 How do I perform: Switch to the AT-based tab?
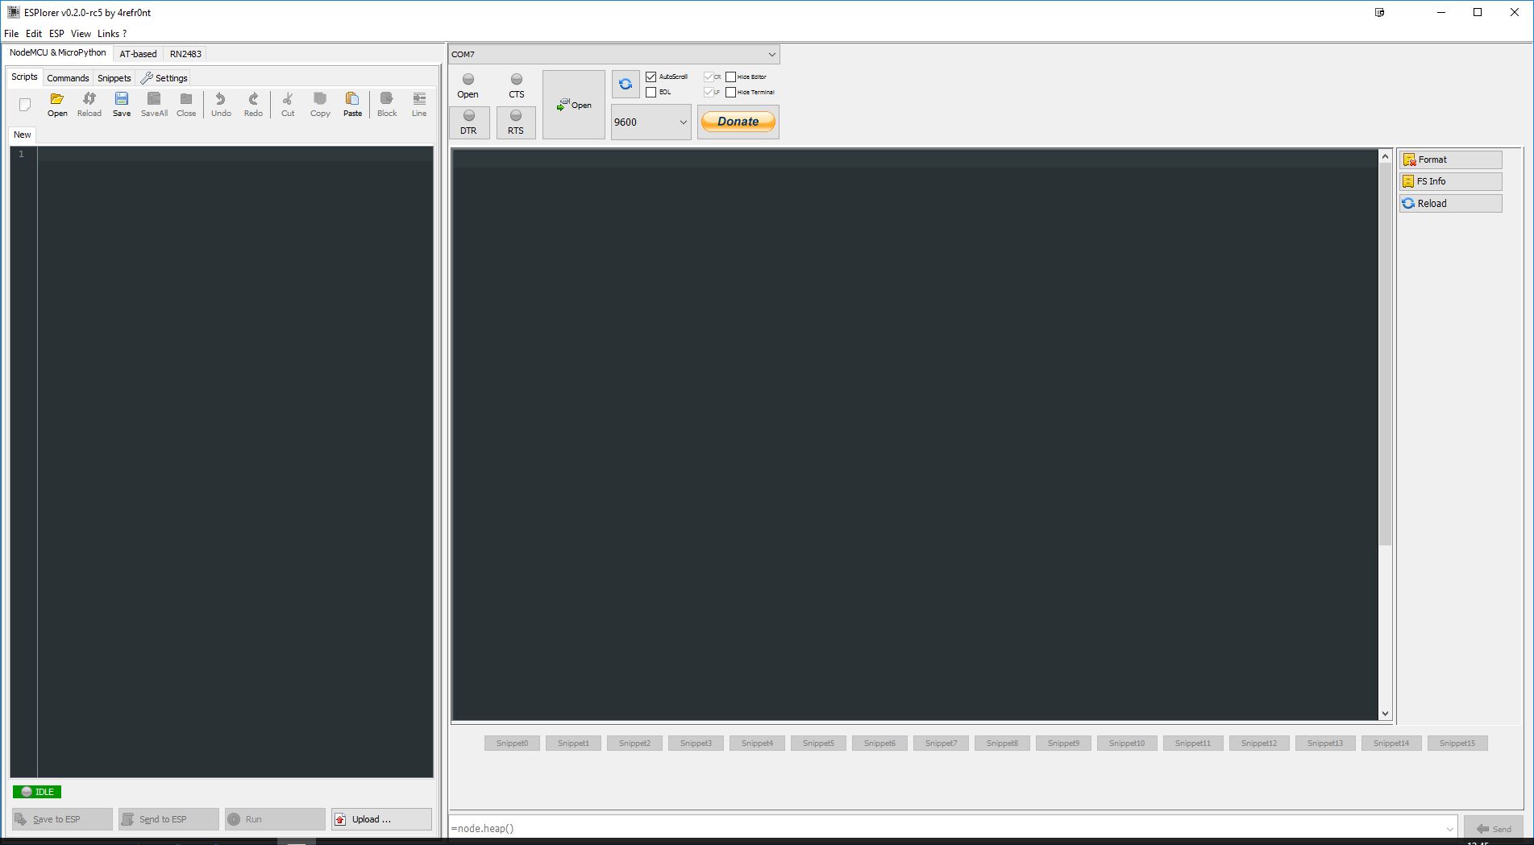pos(138,54)
